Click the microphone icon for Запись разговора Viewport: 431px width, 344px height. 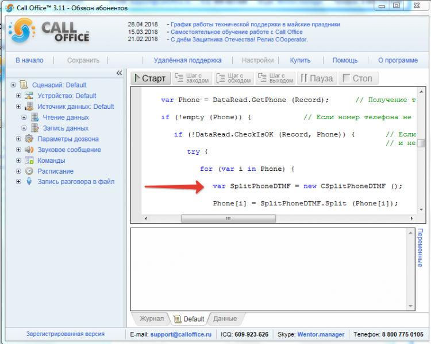[x=29, y=181]
